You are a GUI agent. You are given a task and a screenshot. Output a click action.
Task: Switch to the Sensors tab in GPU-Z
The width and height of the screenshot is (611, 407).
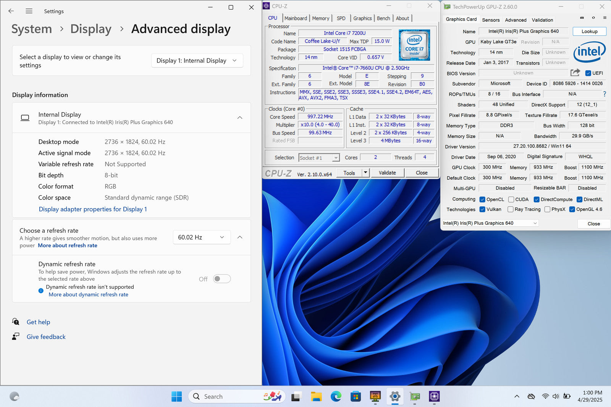click(x=491, y=20)
